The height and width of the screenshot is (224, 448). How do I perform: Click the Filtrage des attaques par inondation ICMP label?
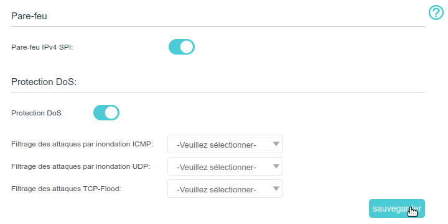coord(82,144)
